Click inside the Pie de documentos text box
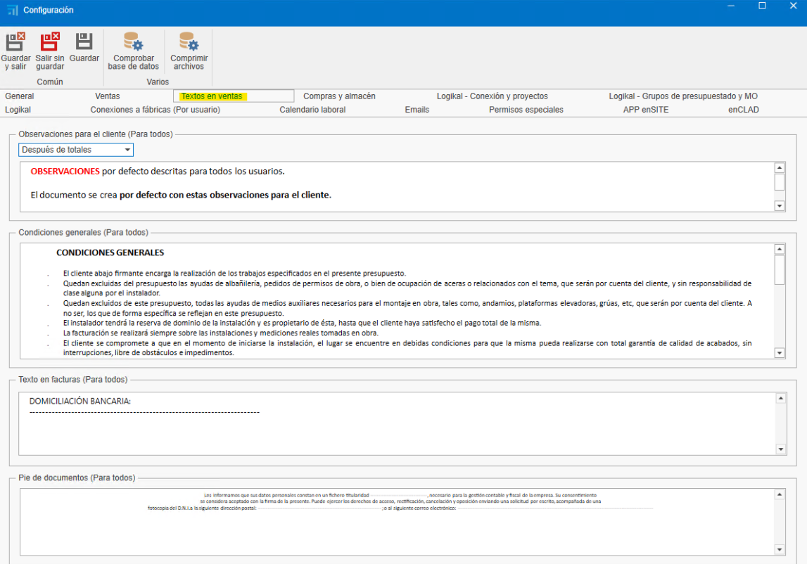Screen dimensions: 807x564 coord(397,522)
